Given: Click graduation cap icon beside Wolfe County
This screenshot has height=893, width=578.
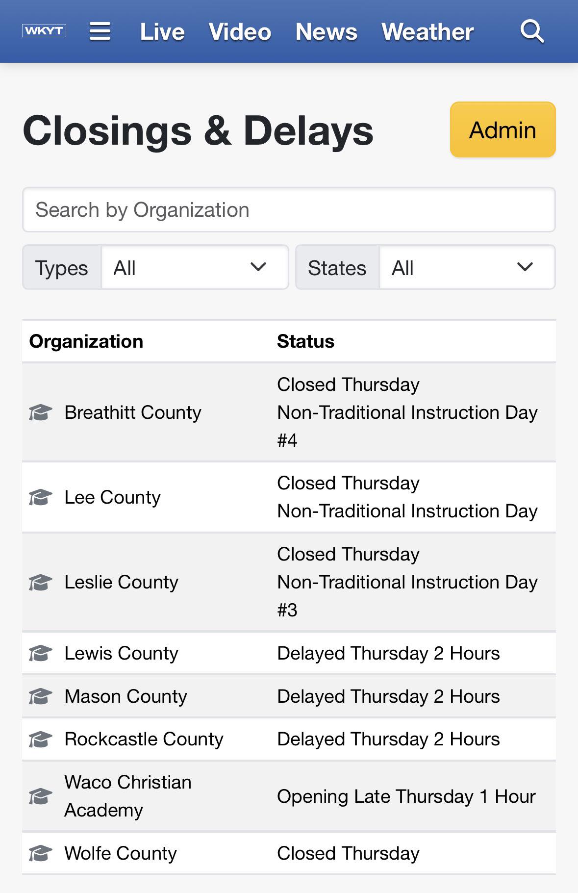Looking at the screenshot, I should [40, 853].
